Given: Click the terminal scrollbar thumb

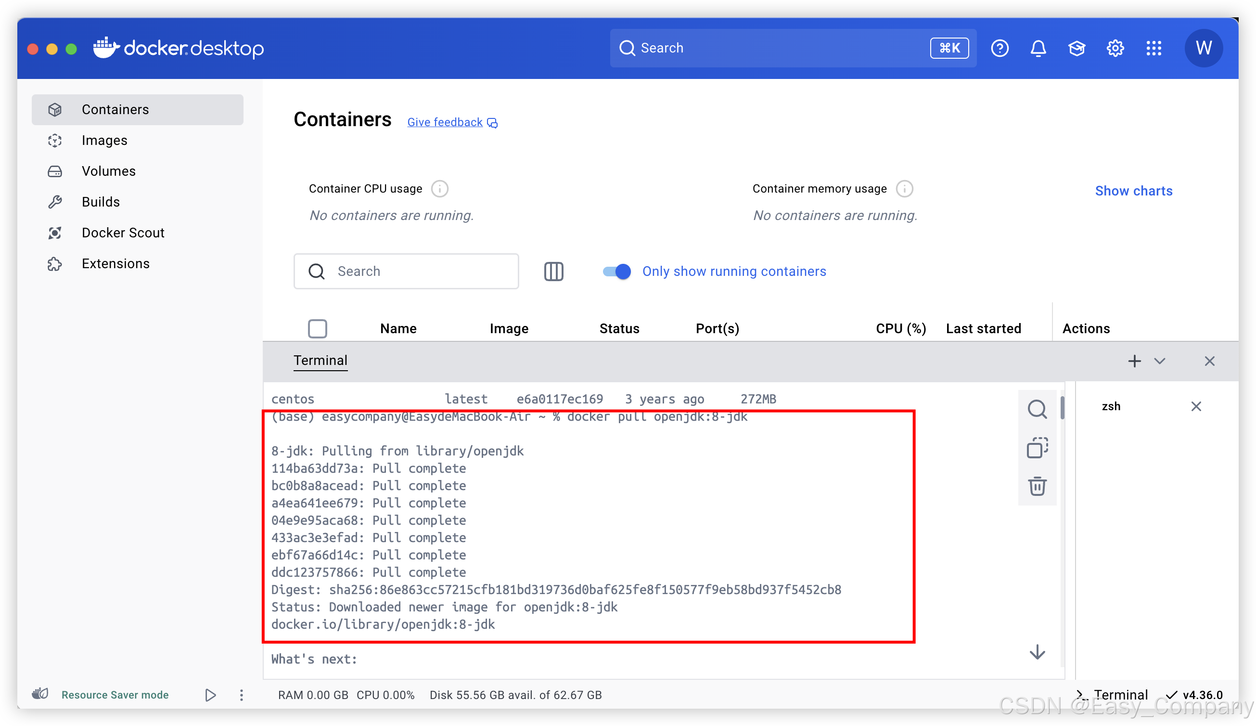Looking at the screenshot, I should pos(1062,408).
